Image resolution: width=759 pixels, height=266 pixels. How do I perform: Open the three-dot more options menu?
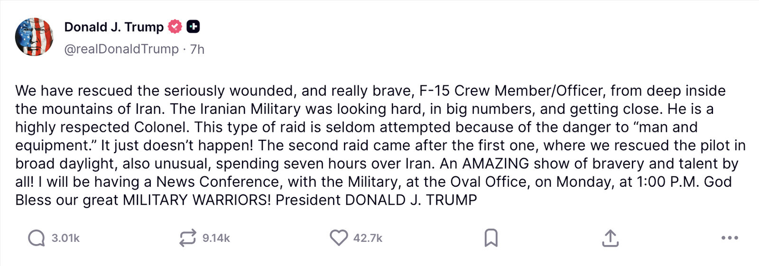[x=729, y=238]
